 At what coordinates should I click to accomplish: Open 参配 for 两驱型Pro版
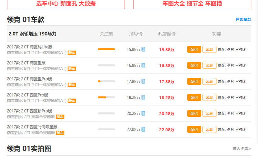click(222, 82)
